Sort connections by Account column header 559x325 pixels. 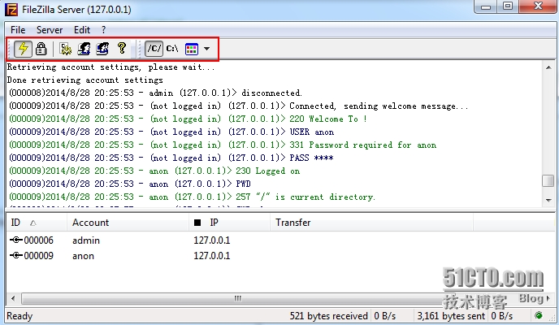tap(128, 223)
